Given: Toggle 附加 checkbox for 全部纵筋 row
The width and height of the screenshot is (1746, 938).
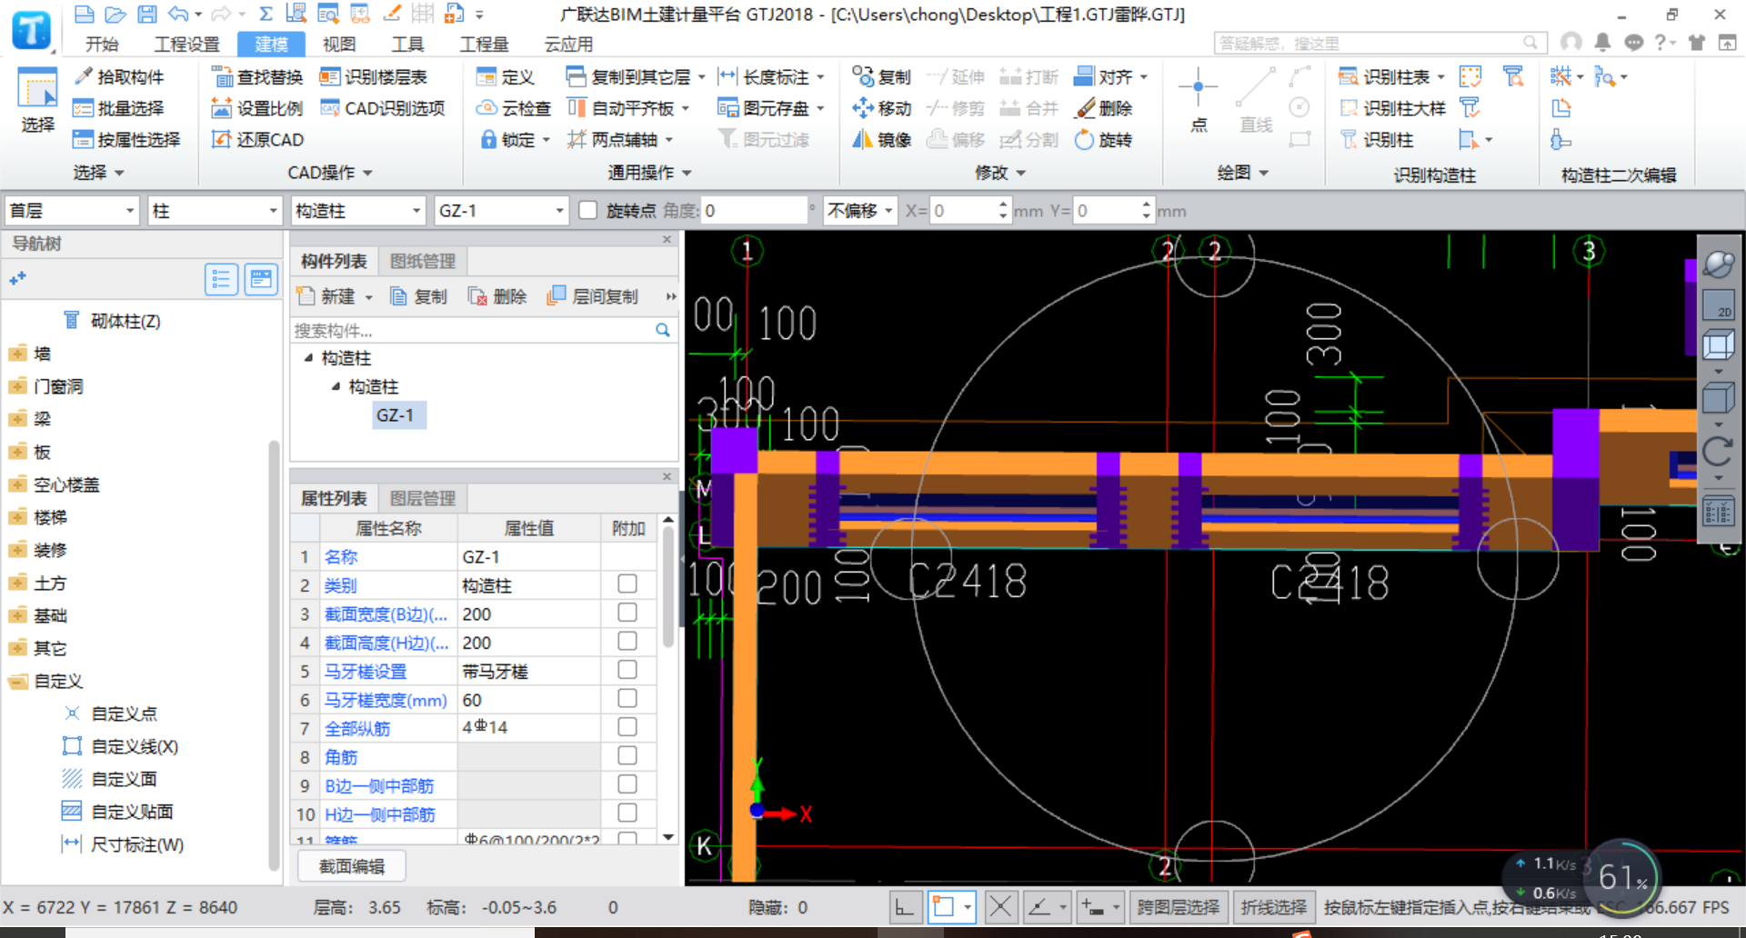Looking at the screenshot, I should 627,727.
